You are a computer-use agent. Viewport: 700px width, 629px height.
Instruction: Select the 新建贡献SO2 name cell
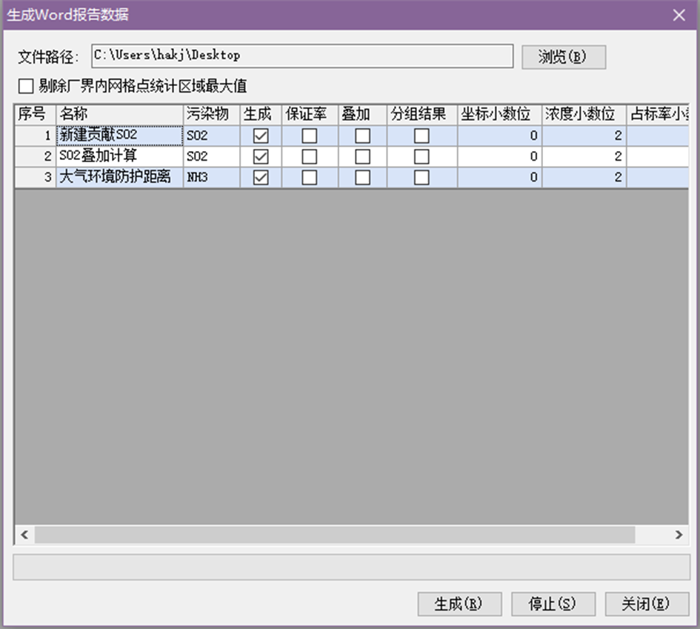119,136
